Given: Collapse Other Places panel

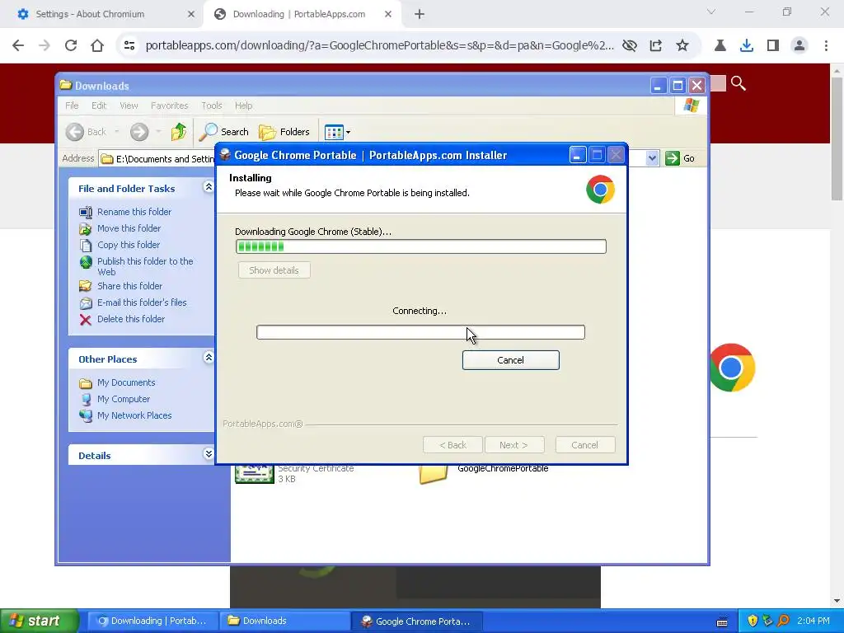Looking at the screenshot, I should 209,358.
